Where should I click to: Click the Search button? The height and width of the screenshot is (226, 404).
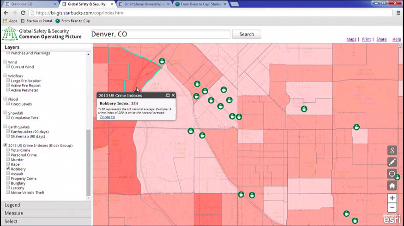tap(247, 34)
